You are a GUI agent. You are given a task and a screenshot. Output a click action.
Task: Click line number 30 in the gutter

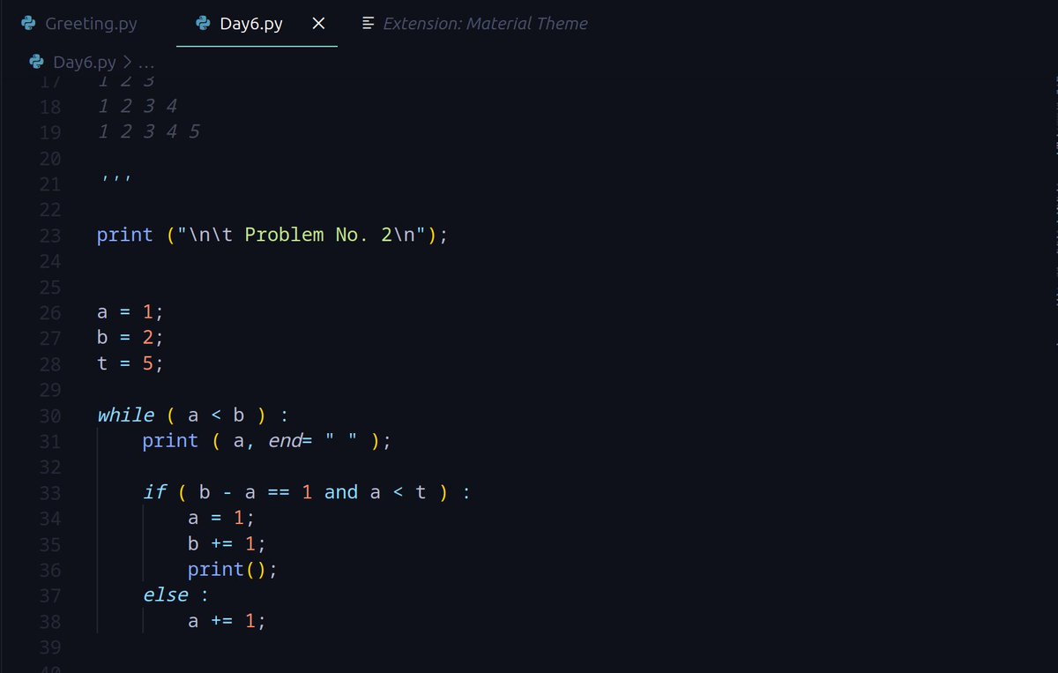pos(50,415)
